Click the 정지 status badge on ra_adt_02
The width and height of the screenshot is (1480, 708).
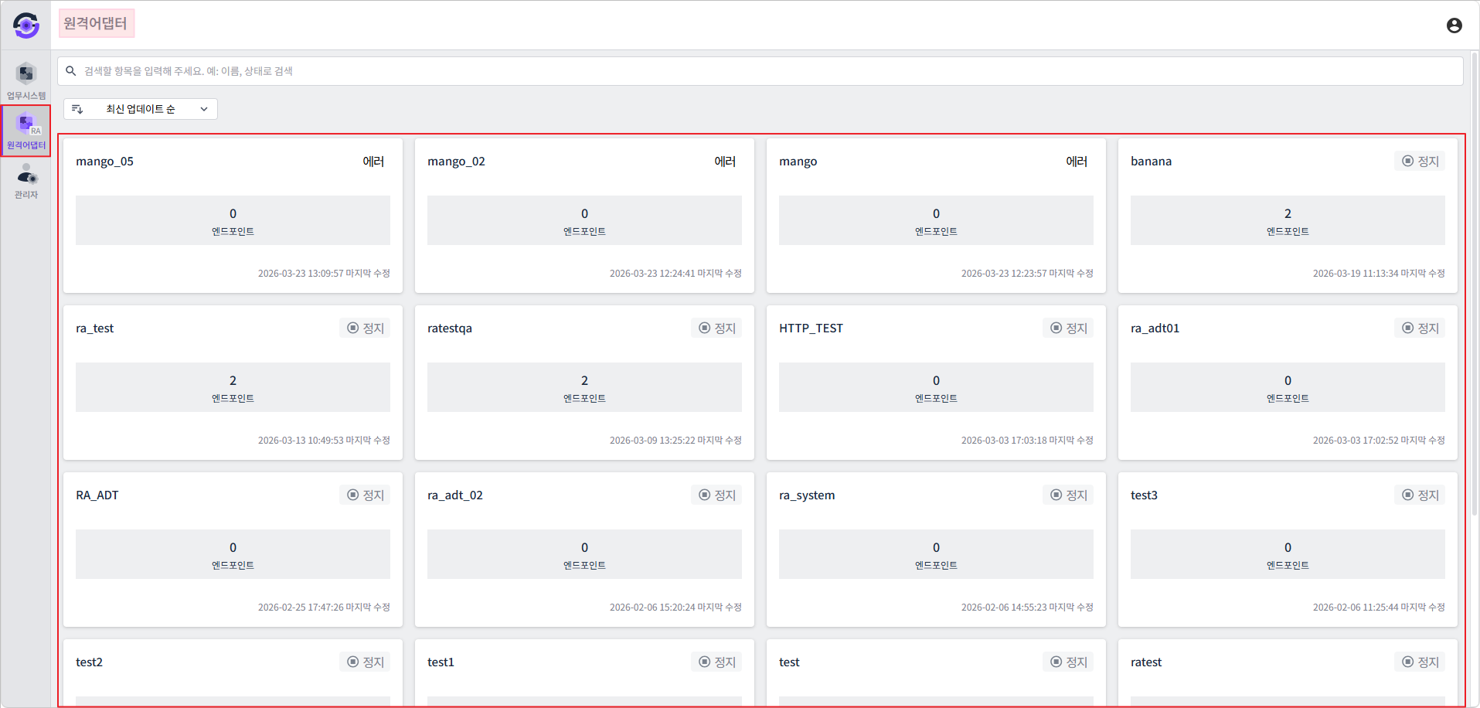716,495
